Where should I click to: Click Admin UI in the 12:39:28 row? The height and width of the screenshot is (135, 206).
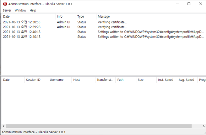click(64, 27)
